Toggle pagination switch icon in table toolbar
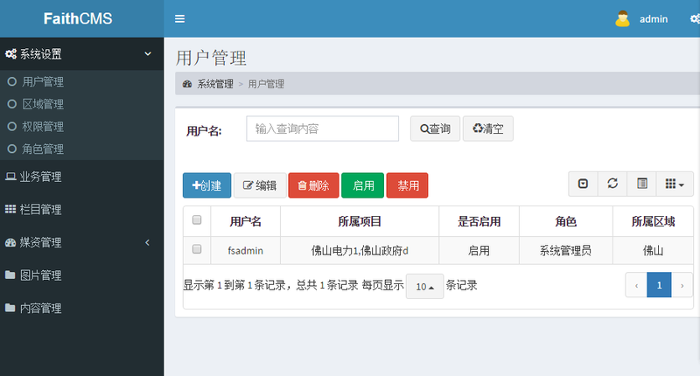This screenshot has height=376, width=700. (583, 184)
